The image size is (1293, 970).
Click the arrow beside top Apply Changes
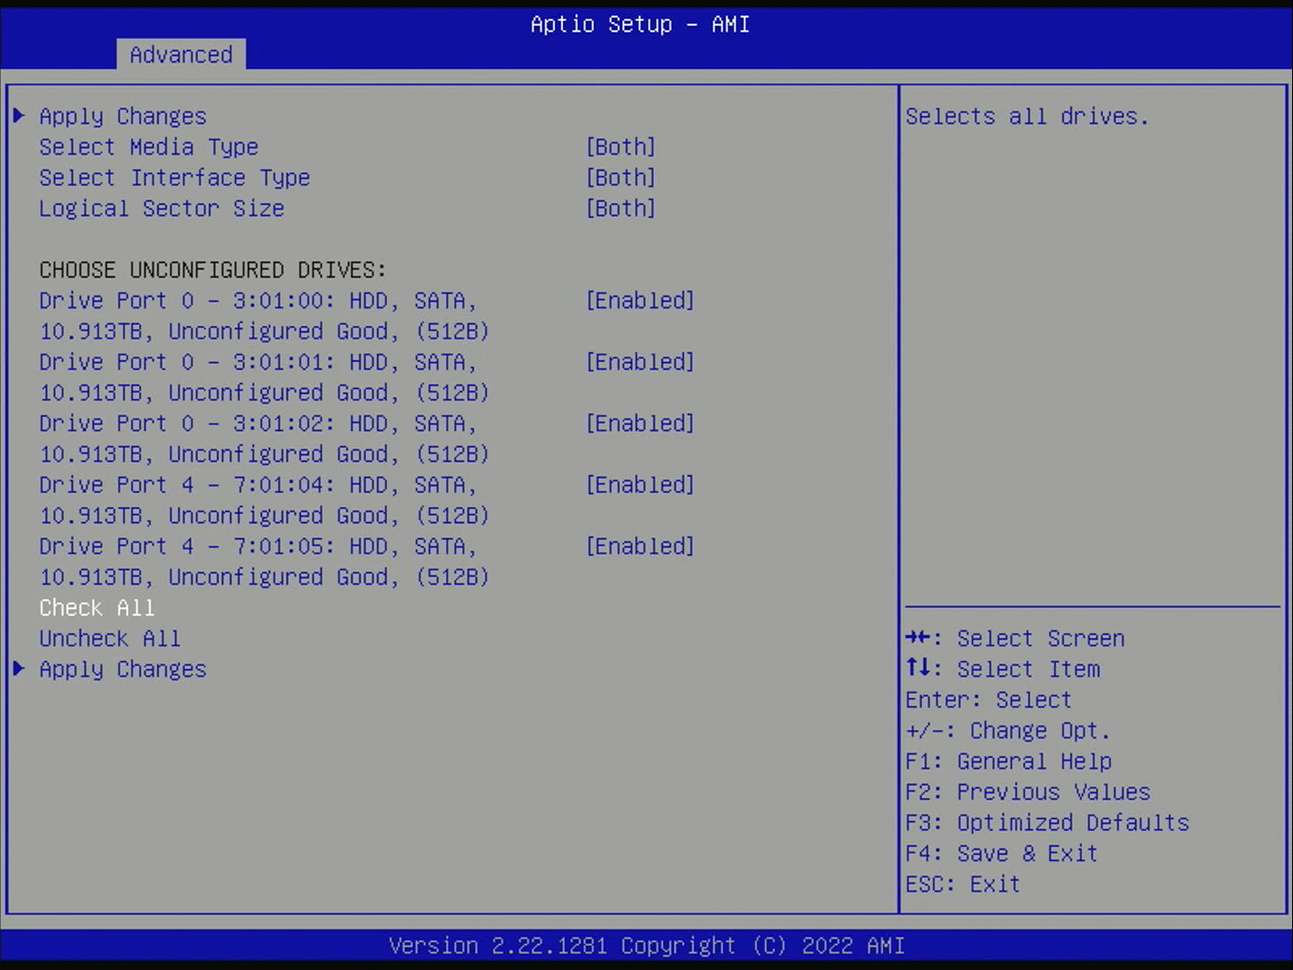19,115
